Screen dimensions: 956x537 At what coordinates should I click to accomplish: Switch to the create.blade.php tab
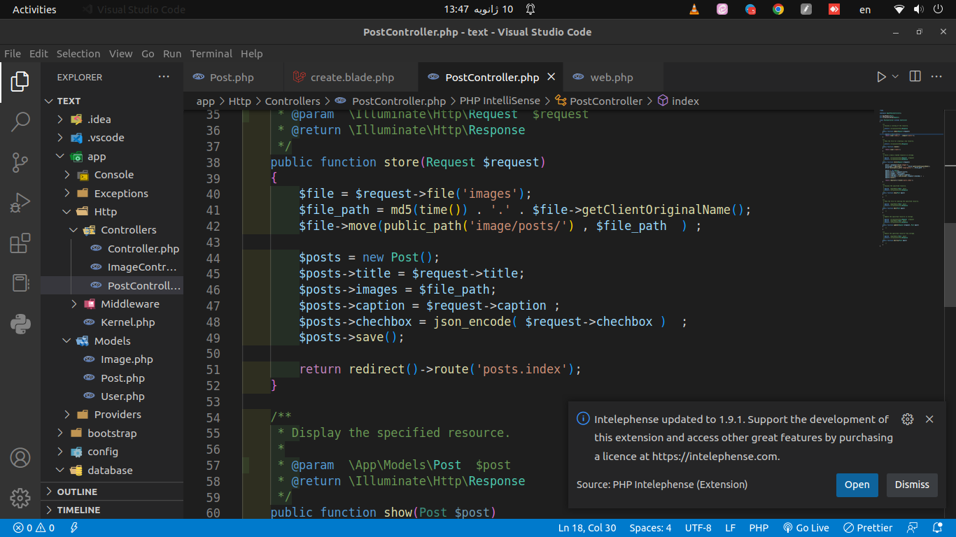pyautogui.click(x=351, y=78)
